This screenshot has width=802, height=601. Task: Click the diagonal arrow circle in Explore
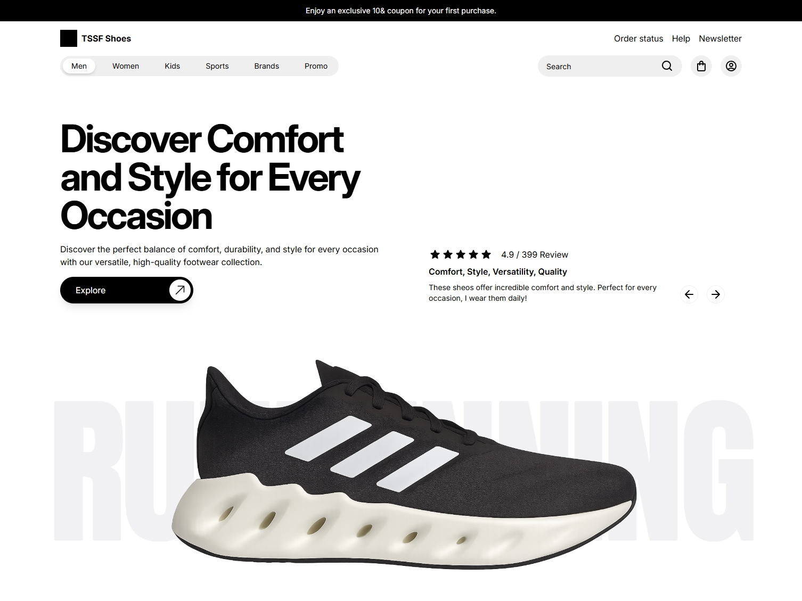[180, 290]
